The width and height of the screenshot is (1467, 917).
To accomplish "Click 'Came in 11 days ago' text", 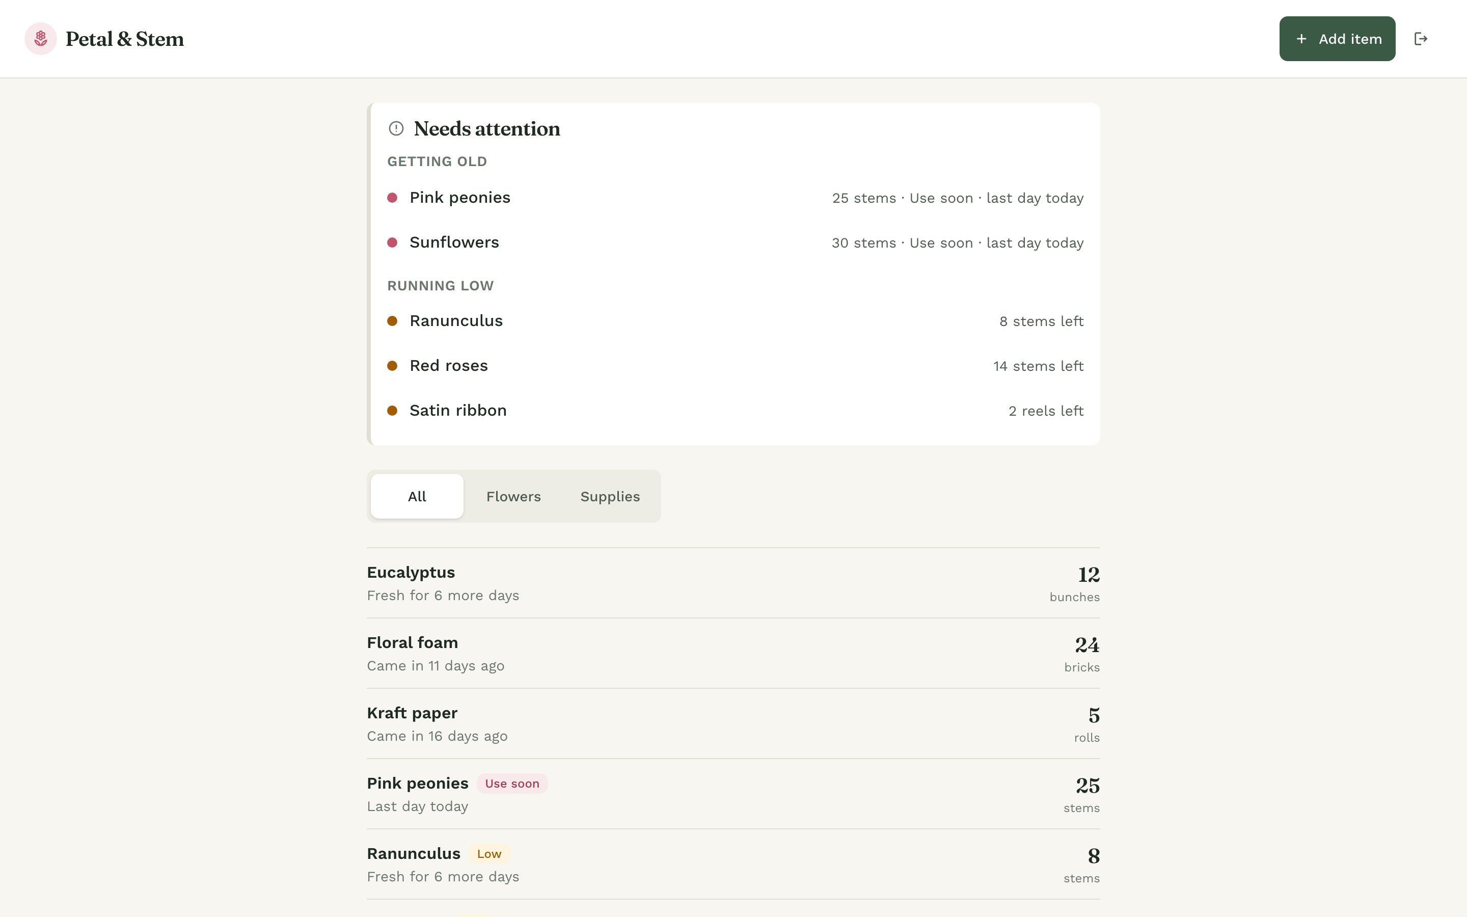I will (x=435, y=666).
